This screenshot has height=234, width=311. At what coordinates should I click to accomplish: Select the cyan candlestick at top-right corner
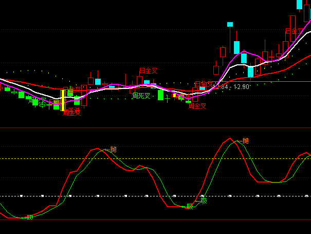[x=299, y=4]
